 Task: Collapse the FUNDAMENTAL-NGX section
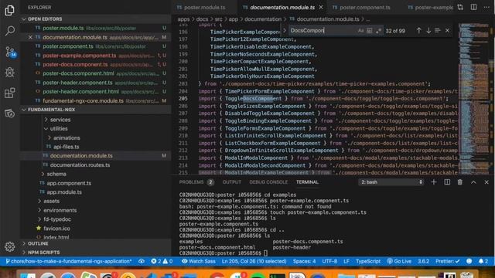(95, 110)
